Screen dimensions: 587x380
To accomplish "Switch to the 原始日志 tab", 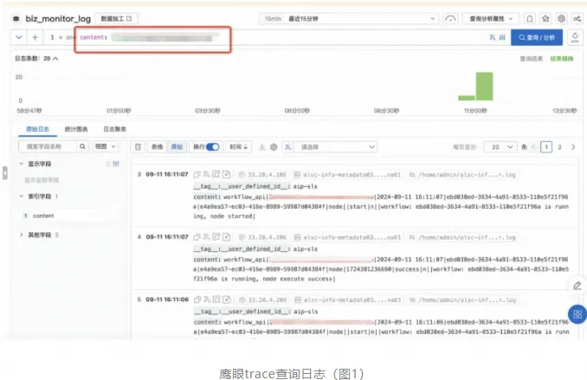I will pyautogui.click(x=37, y=129).
